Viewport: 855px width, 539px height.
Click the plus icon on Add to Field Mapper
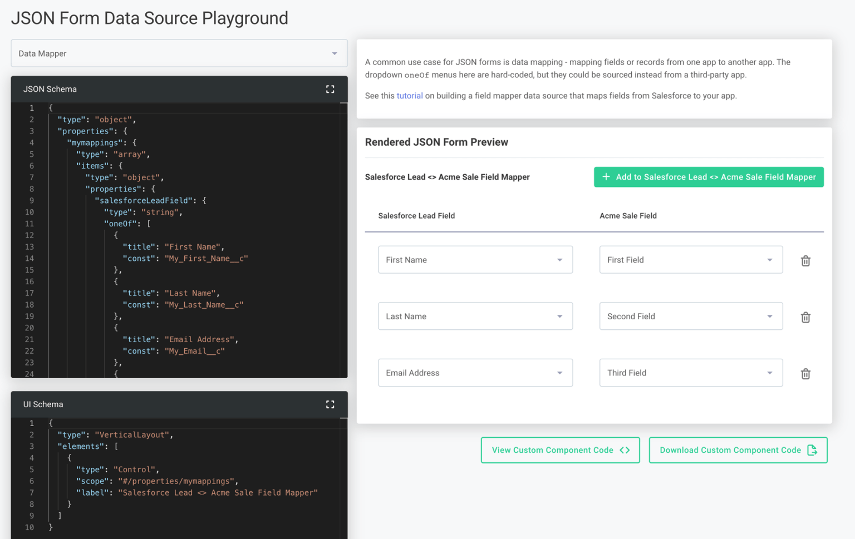tap(606, 177)
